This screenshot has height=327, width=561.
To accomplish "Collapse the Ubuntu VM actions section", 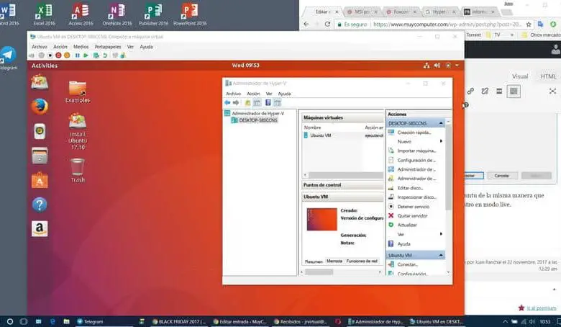I will click(441, 256).
